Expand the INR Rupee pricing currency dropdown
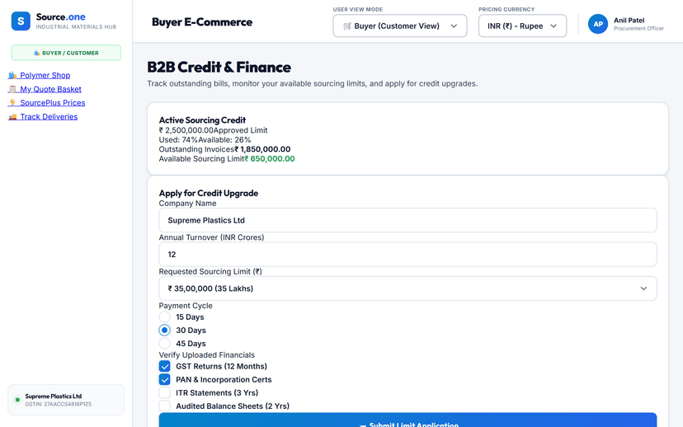This screenshot has width=683, height=427. [522, 26]
